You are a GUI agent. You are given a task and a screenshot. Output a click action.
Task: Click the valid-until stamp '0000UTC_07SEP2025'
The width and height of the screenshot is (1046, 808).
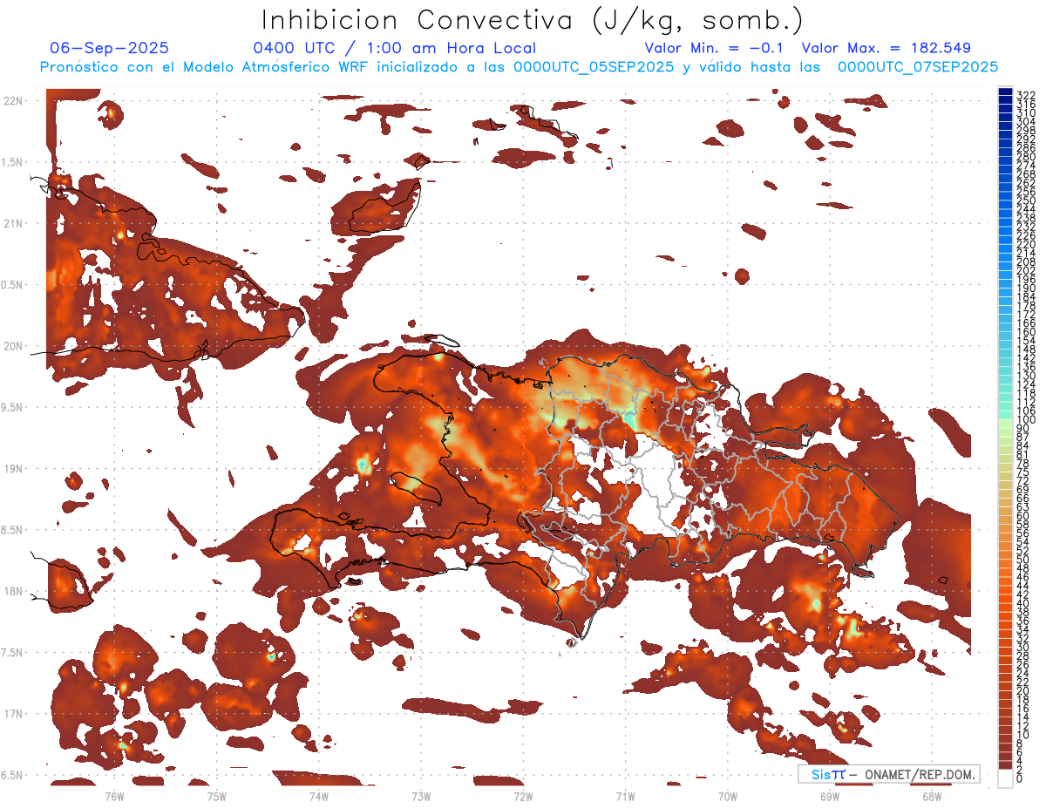click(x=918, y=66)
